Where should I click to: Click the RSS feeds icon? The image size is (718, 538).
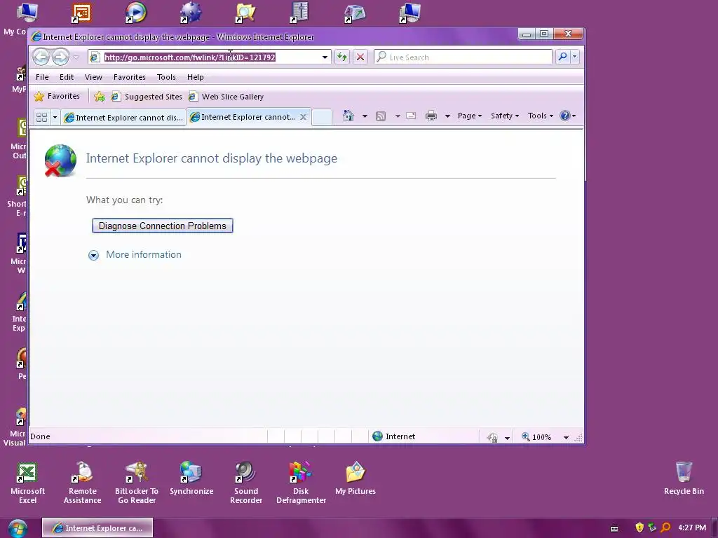tap(381, 116)
